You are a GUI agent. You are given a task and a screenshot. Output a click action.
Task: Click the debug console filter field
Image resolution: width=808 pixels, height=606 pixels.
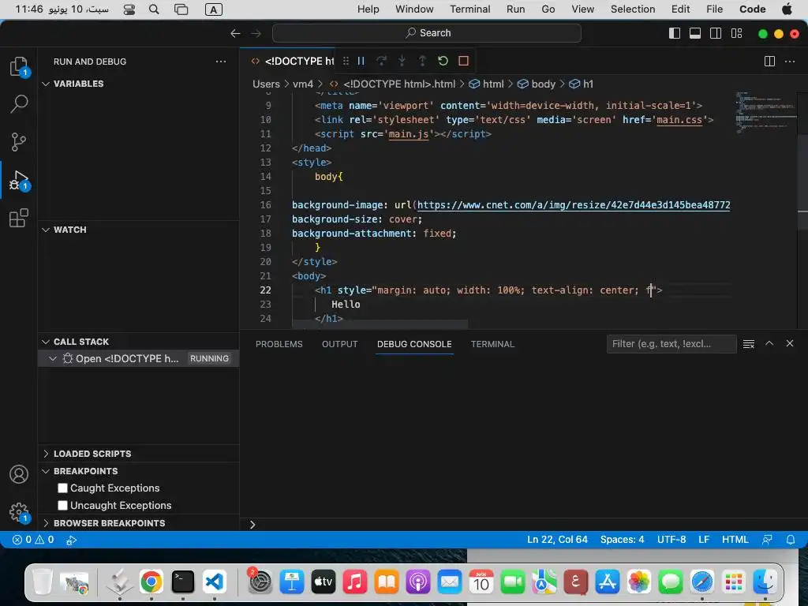[671, 344]
